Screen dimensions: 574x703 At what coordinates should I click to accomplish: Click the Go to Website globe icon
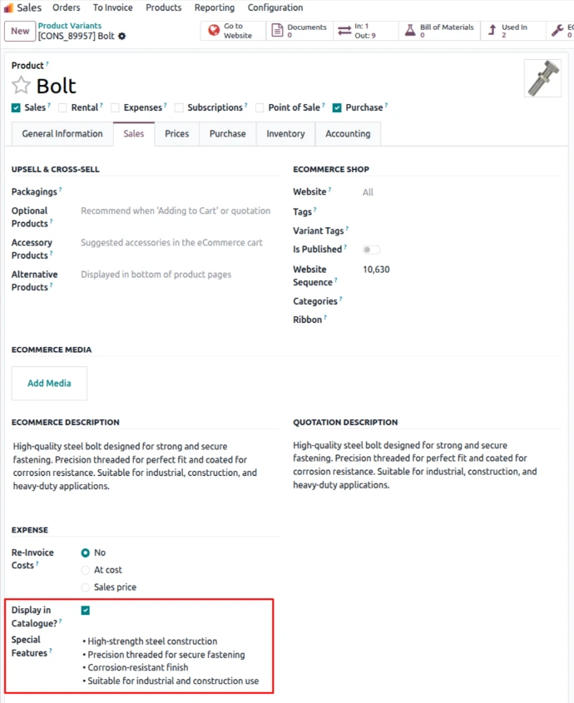tap(214, 31)
